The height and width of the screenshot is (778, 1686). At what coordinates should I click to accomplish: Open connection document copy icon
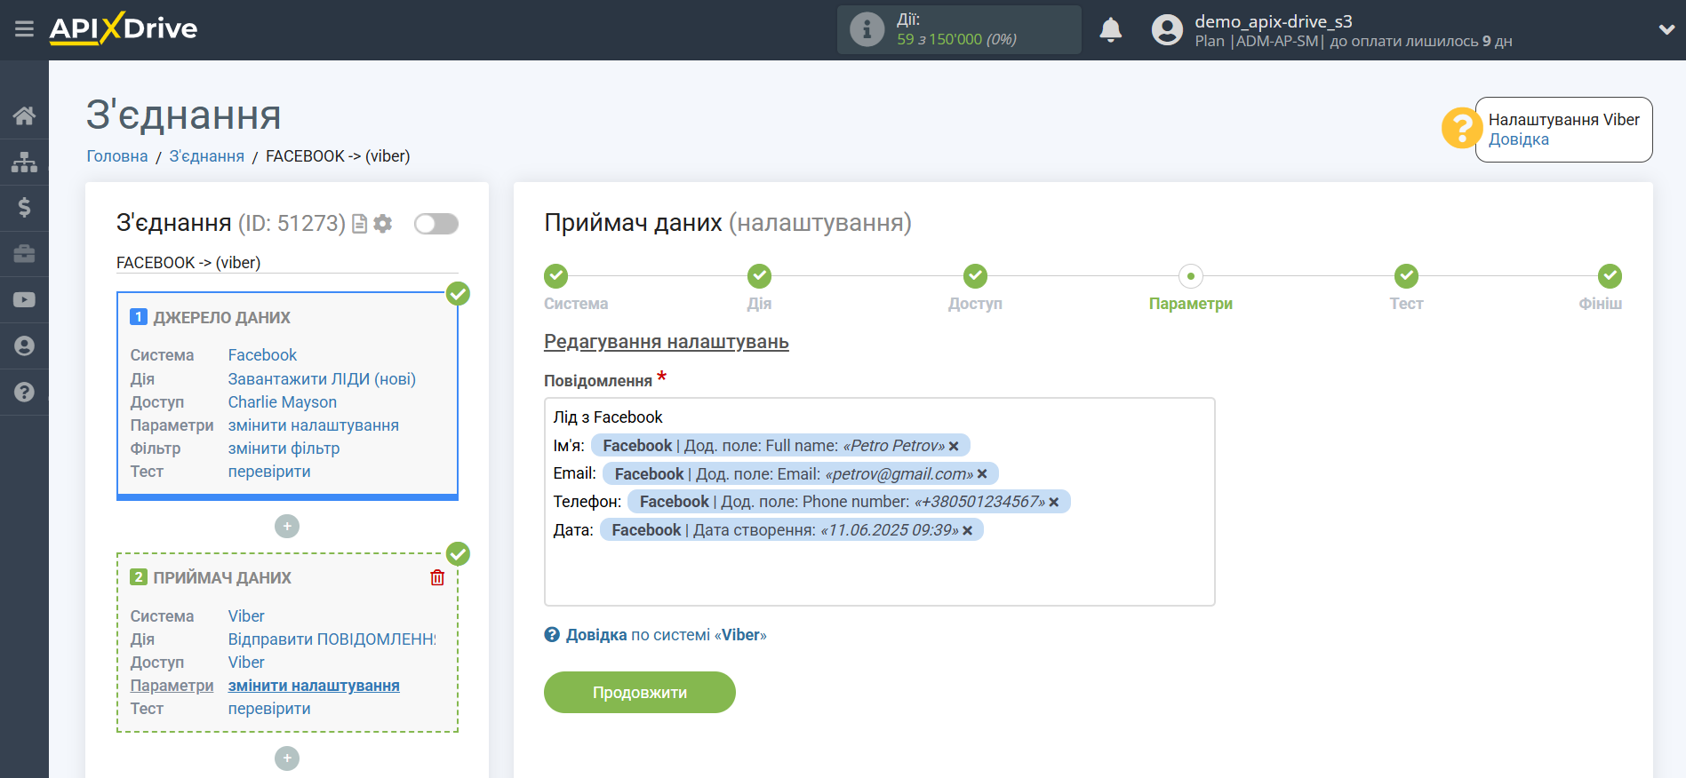pos(359,224)
